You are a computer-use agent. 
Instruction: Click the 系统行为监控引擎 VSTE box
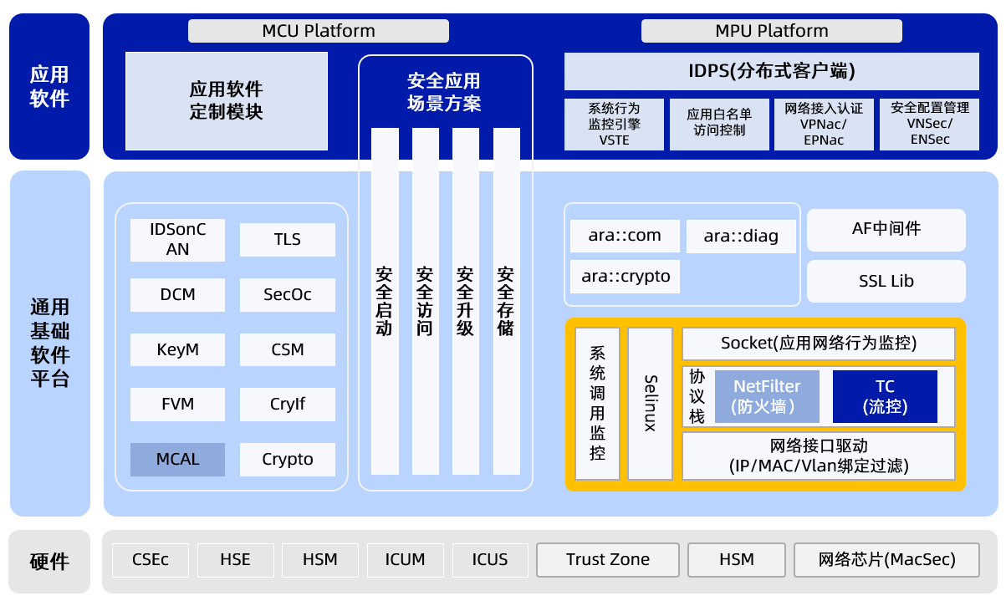click(x=614, y=125)
